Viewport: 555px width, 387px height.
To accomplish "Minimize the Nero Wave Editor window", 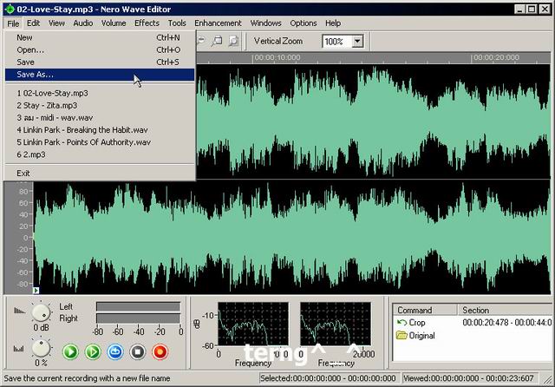I will (519, 10).
